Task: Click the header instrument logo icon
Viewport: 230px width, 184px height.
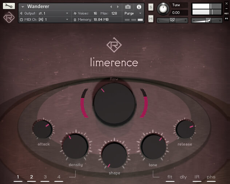Action: pyautogui.click(x=9, y=17)
